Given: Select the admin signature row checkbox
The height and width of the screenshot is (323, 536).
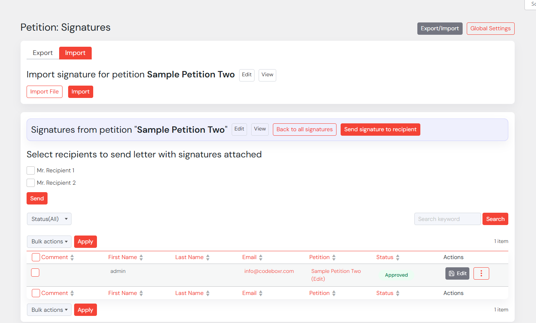Looking at the screenshot, I should 35,273.
